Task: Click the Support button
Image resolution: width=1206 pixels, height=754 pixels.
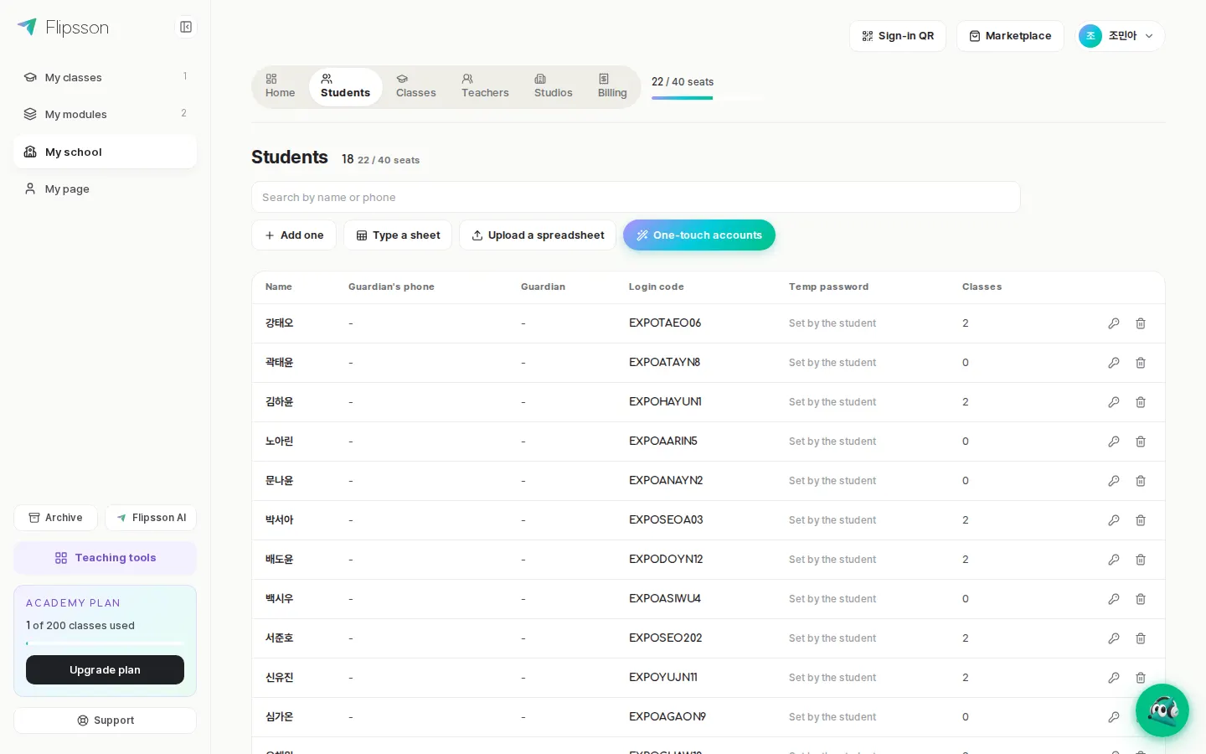Action: coord(105,720)
